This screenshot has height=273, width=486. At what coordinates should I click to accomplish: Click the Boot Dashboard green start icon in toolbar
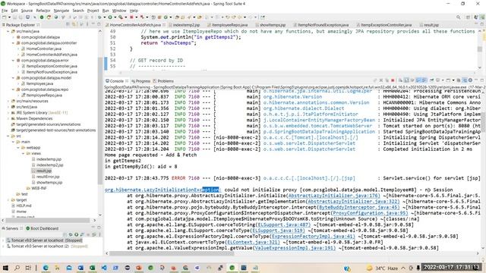[42, 17]
